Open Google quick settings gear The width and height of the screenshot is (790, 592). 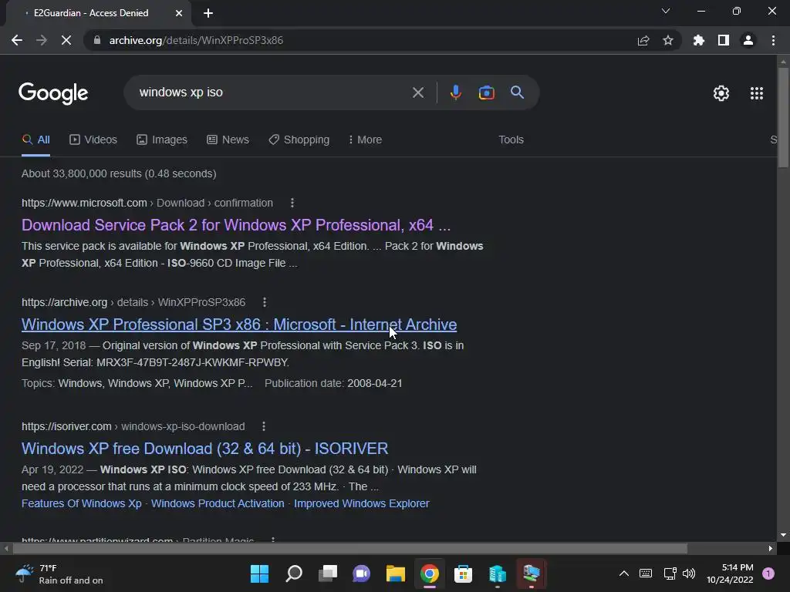pos(721,93)
